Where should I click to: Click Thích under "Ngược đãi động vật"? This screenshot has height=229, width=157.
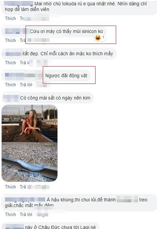click(10, 85)
